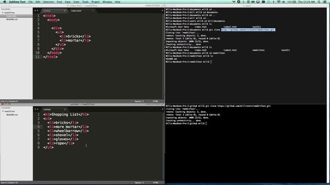
Task: Close the untitled tab in the top editor
Action: (64, 11)
